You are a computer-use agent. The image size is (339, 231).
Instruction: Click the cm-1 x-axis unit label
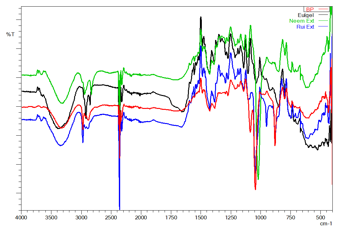(326, 223)
